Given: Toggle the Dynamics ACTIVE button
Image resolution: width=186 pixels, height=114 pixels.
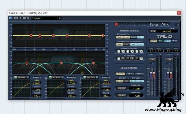Looking at the screenshot, I should click(x=120, y=74).
